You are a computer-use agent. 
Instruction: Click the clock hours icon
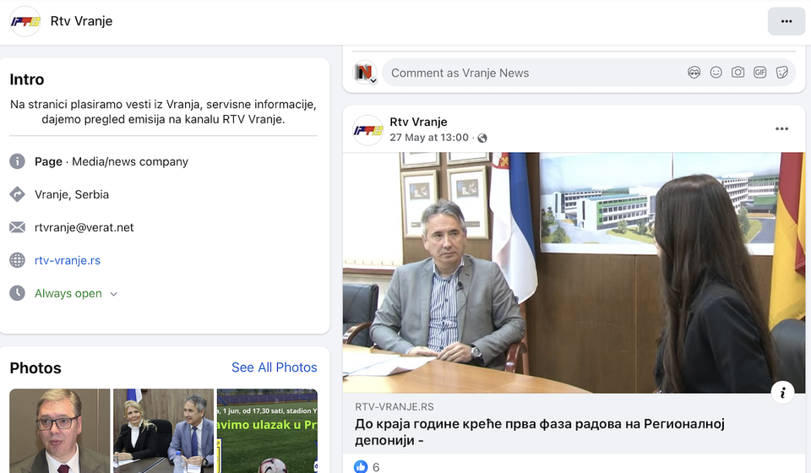click(x=17, y=293)
